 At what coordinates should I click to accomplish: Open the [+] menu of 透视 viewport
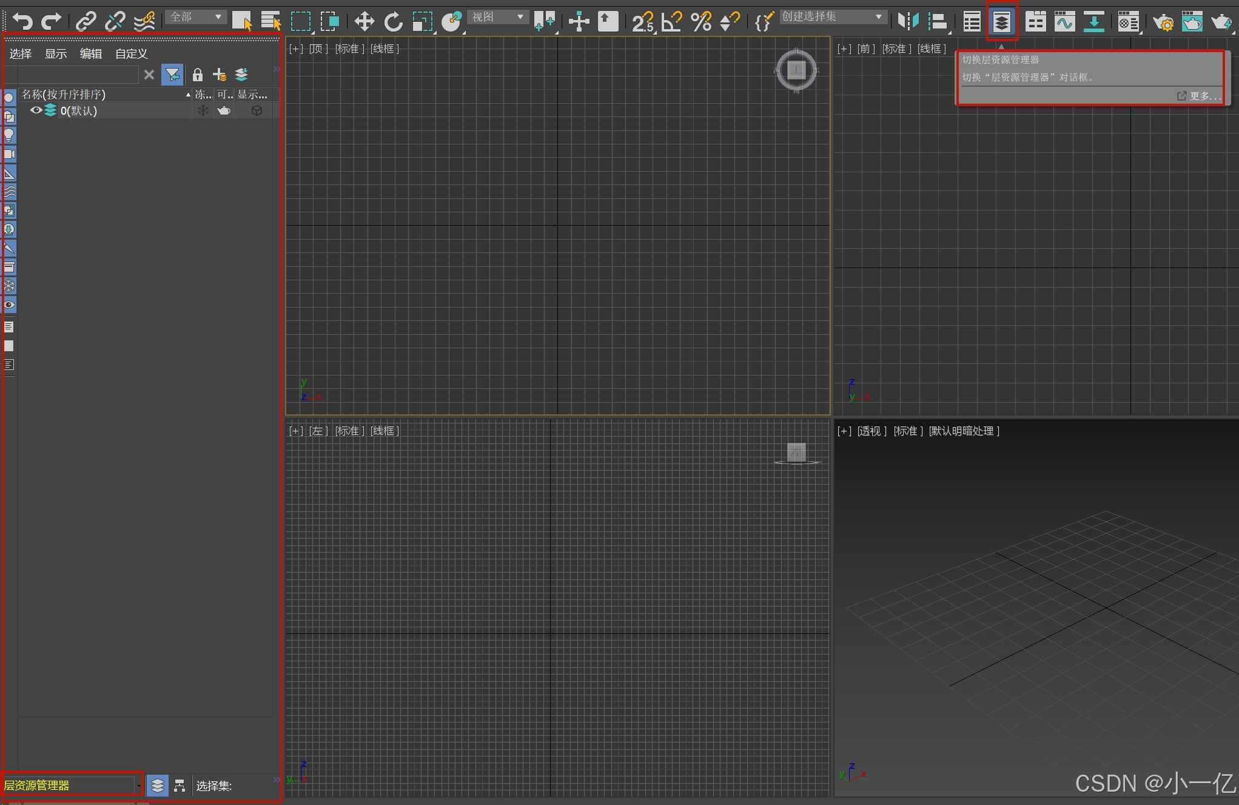(844, 431)
